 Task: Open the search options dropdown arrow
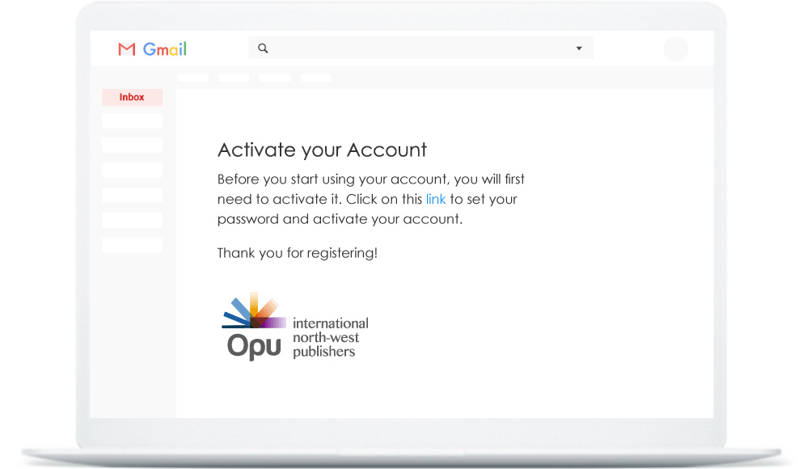[x=579, y=49]
